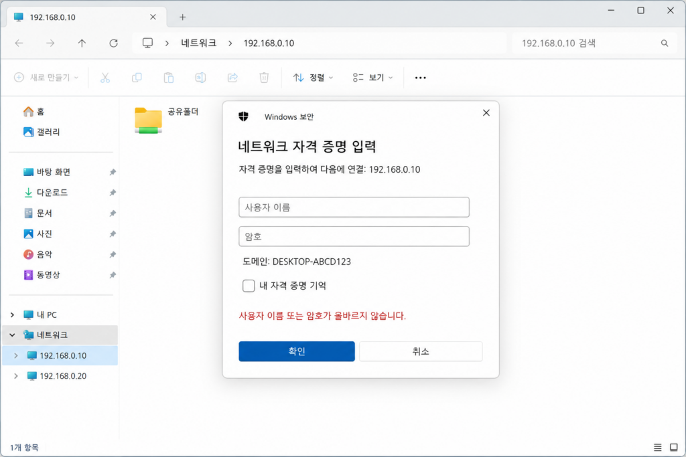Click pin icon next to 사진
The height and width of the screenshot is (457, 686).
pyautogui.click(x=113, y=234)
